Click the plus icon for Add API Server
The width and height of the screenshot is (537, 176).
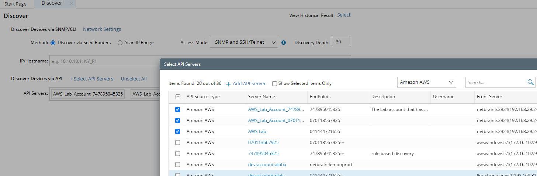(228, 84)
